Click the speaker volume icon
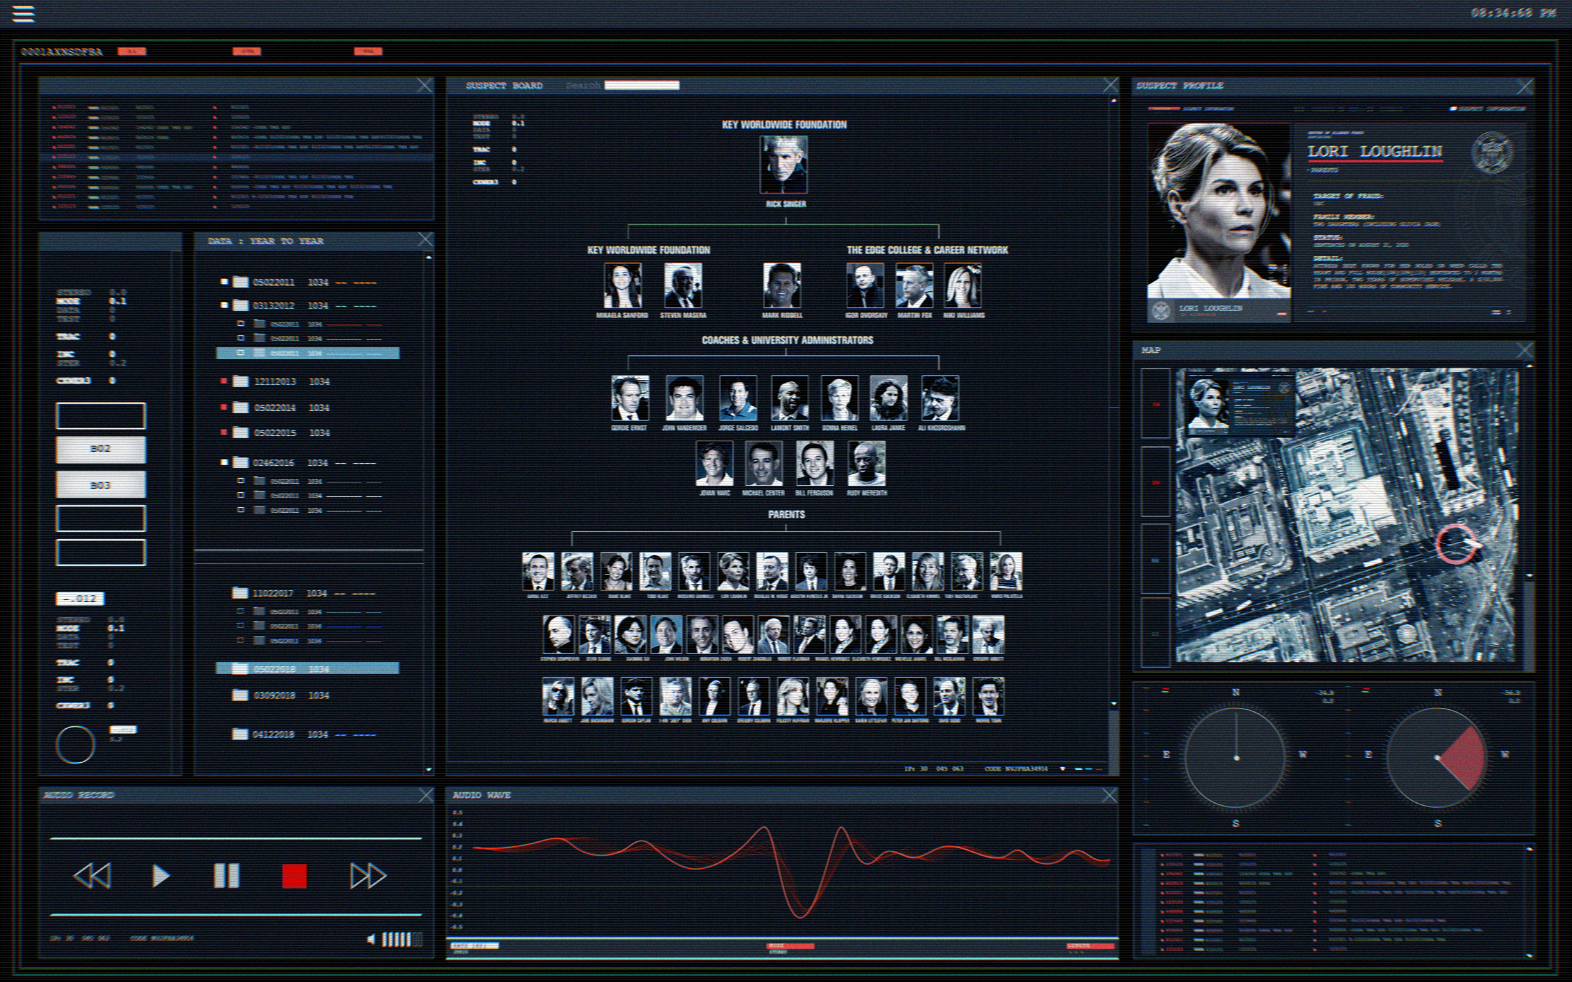 (371, 939)
